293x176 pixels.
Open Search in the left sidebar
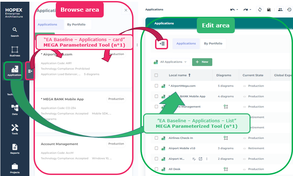[x=15, y=32]
